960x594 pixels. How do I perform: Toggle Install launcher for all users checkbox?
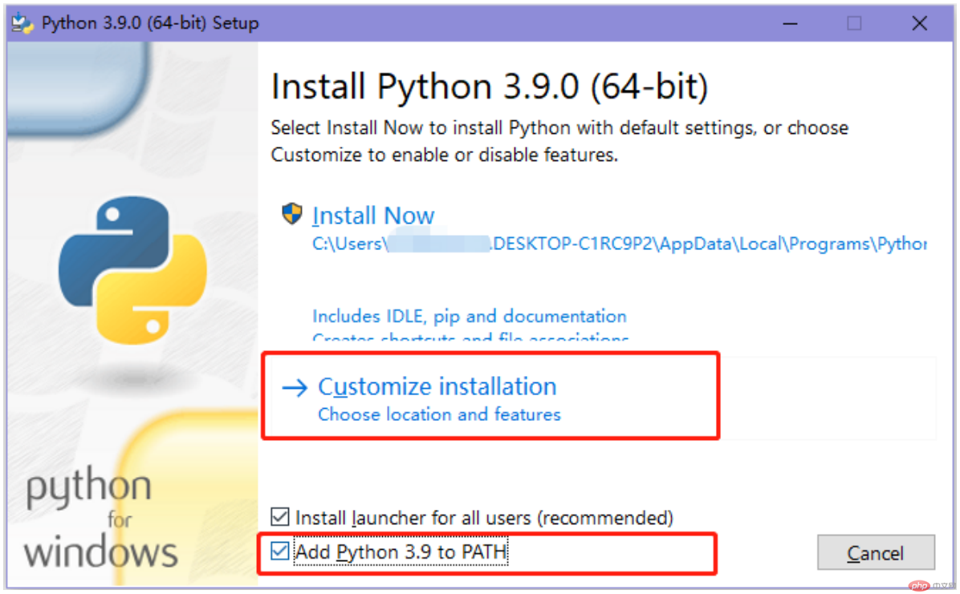(280, 517)
